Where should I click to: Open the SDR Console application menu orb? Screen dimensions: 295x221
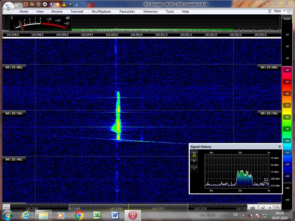click(x=9, y=7)
